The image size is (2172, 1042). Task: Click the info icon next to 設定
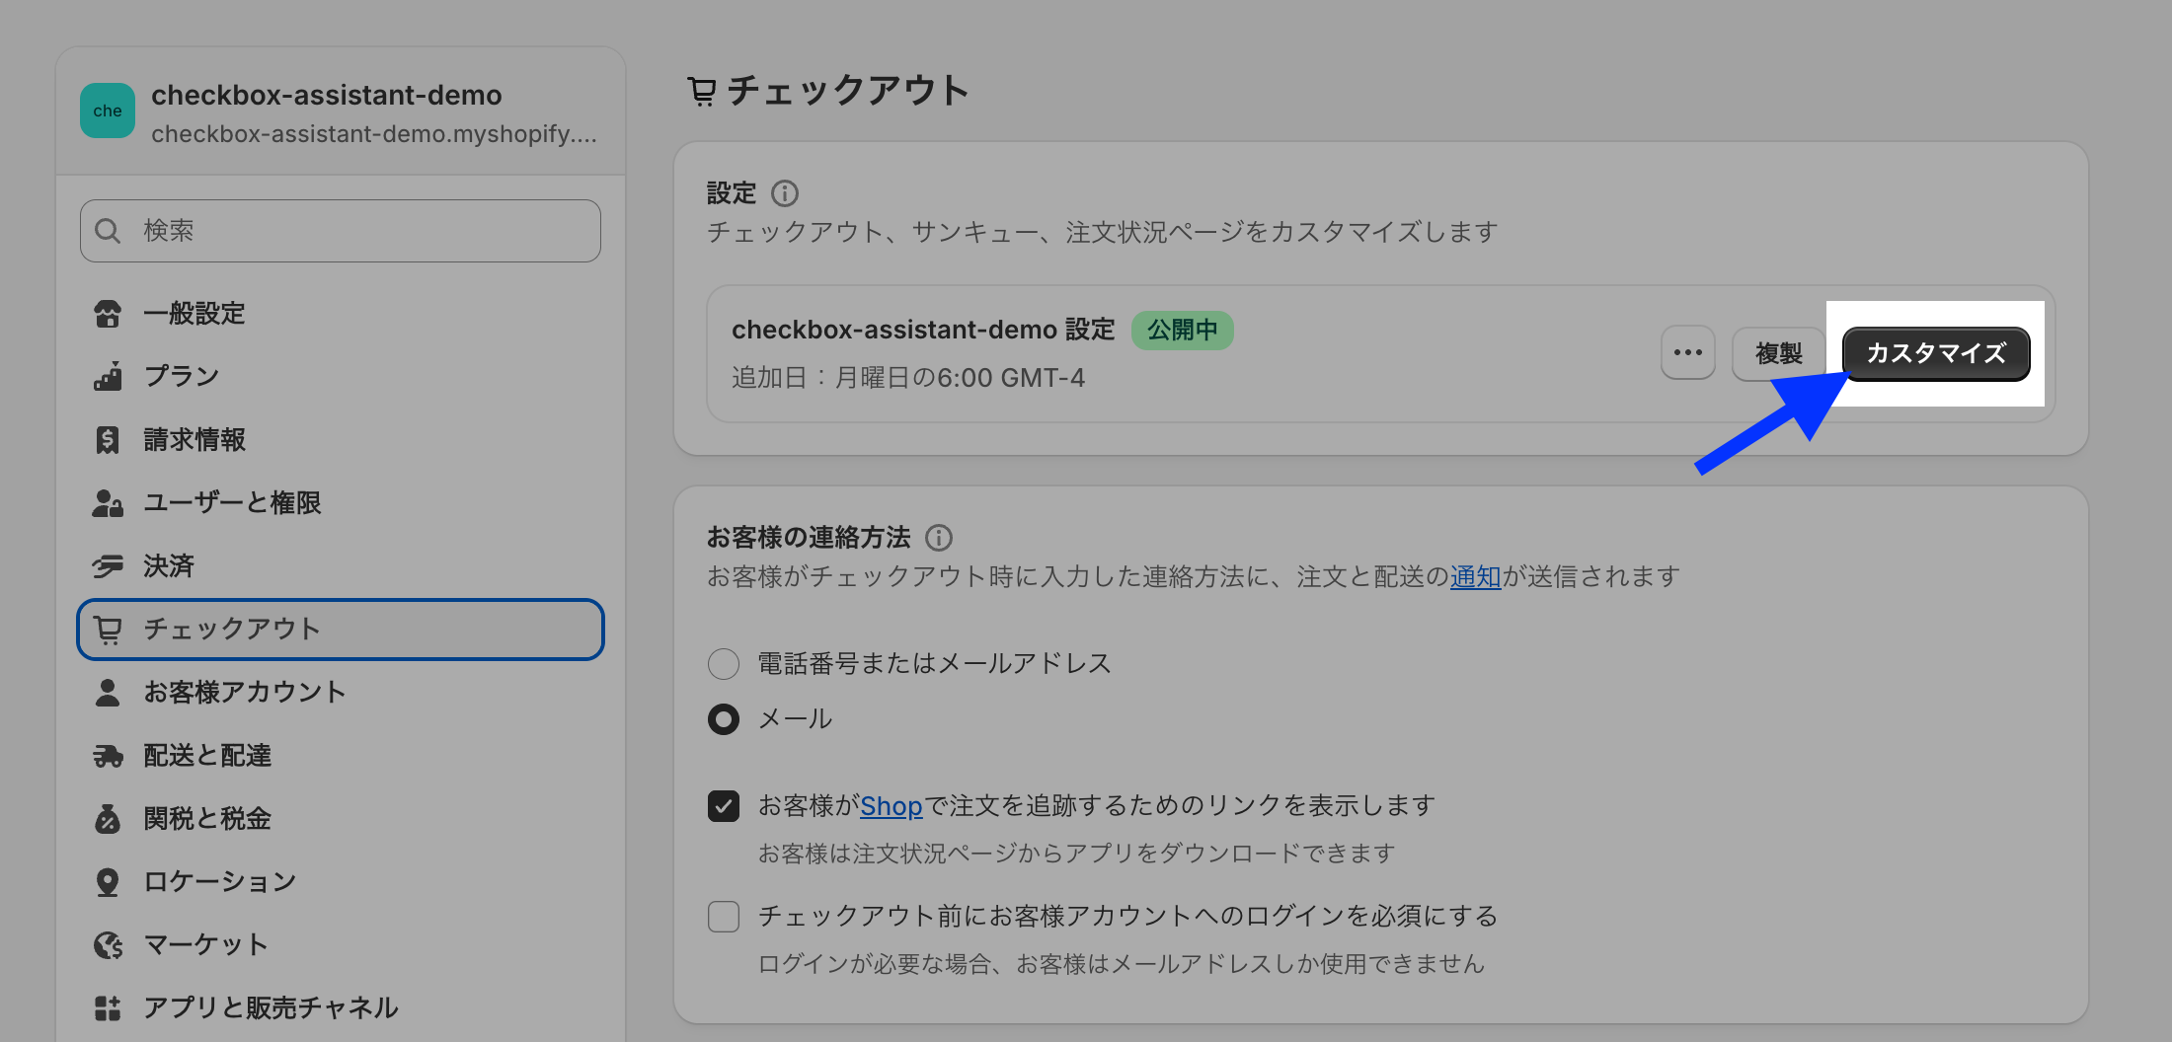[x=785, y=193]
